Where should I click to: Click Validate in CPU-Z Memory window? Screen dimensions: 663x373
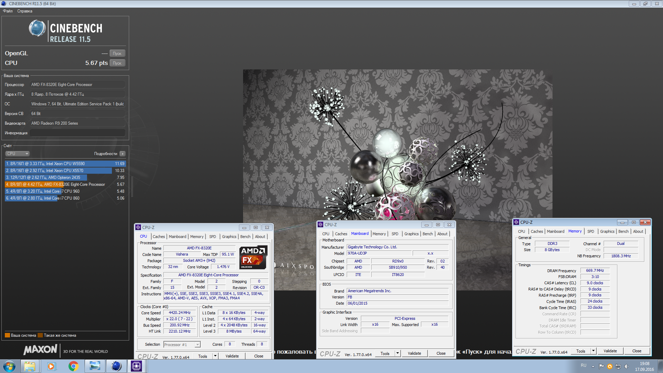(x=610, y=351)
